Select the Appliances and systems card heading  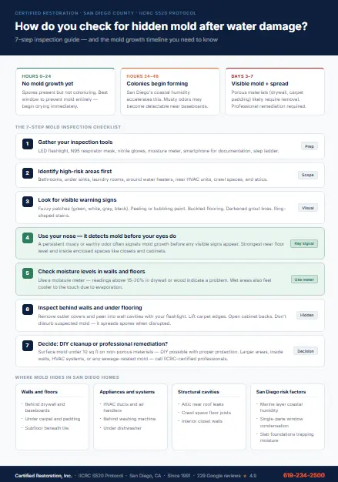pos(127,392)
